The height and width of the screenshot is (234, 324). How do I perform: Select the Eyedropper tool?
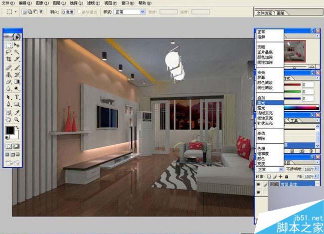(17, 112)
